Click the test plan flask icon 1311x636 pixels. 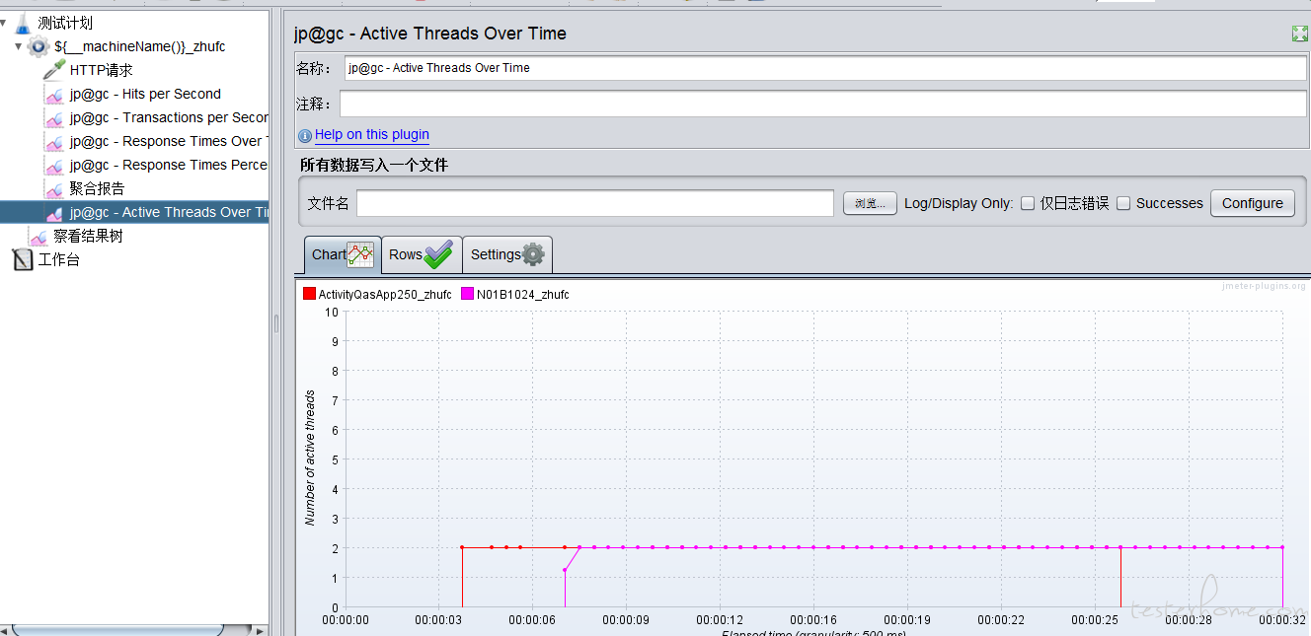click(23, 23)
